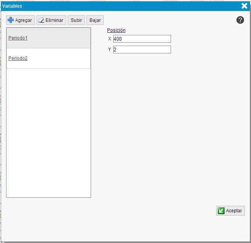Click the X label beside the position field
This screenshot has width=251, height=243.
110,39
